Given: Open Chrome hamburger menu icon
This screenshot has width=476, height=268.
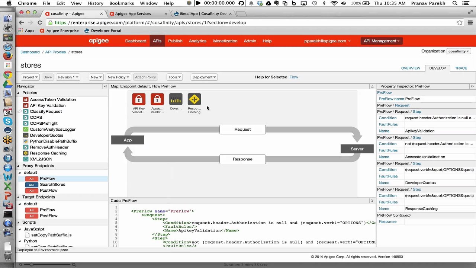Looking at the screenshot, I should click(x=470, y=22).
